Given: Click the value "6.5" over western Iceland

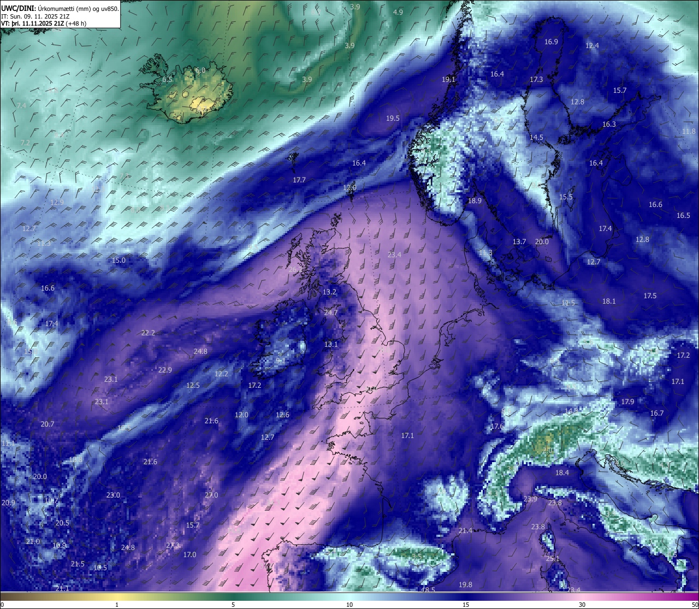Looking at the screenshot, I should pyautogui.click(x=167, y=80).
